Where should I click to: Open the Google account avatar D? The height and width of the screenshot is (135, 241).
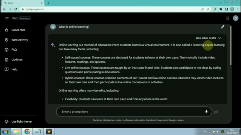(235, 18)
